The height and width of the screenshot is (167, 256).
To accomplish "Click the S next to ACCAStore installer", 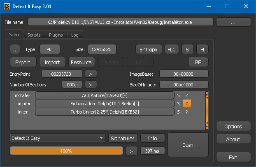I will [178, 95].
